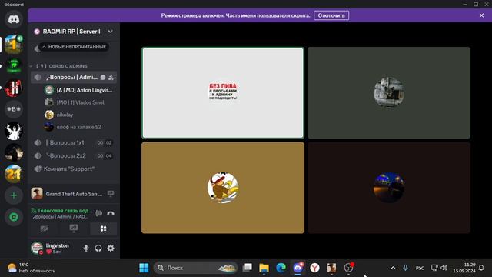Viewport: 492px width, 277px height.
Task: Deafen with headphones icon
Action: 98,248
